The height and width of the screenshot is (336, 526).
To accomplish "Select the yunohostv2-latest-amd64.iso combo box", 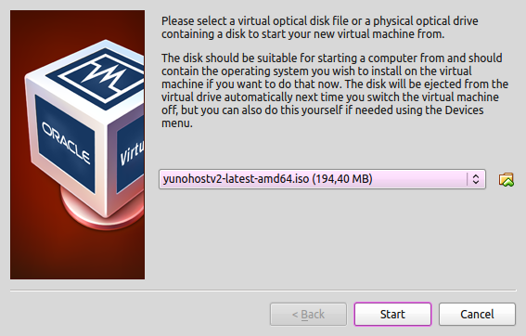I will pos(322,179).
